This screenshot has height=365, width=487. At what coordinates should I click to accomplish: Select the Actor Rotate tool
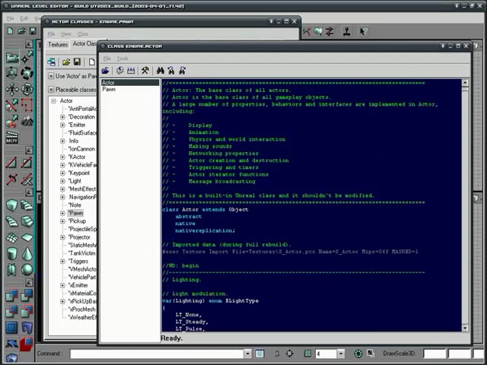click(x=27, y=73)
